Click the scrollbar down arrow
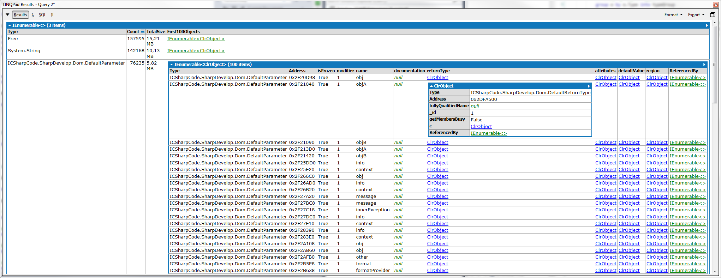This screenshot has height=278, width=721. pos(715,272)
